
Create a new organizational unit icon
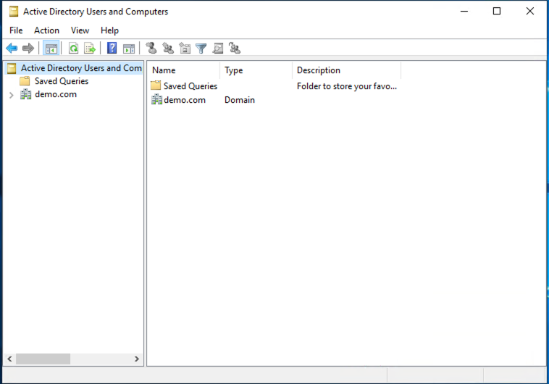tap(185, 48)
